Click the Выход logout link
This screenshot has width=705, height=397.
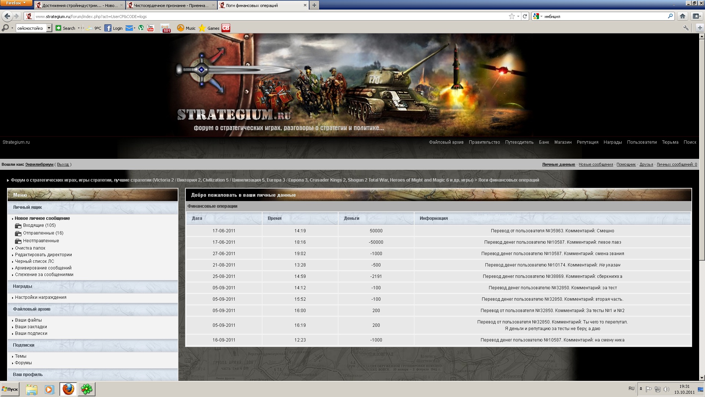(63, 164)
